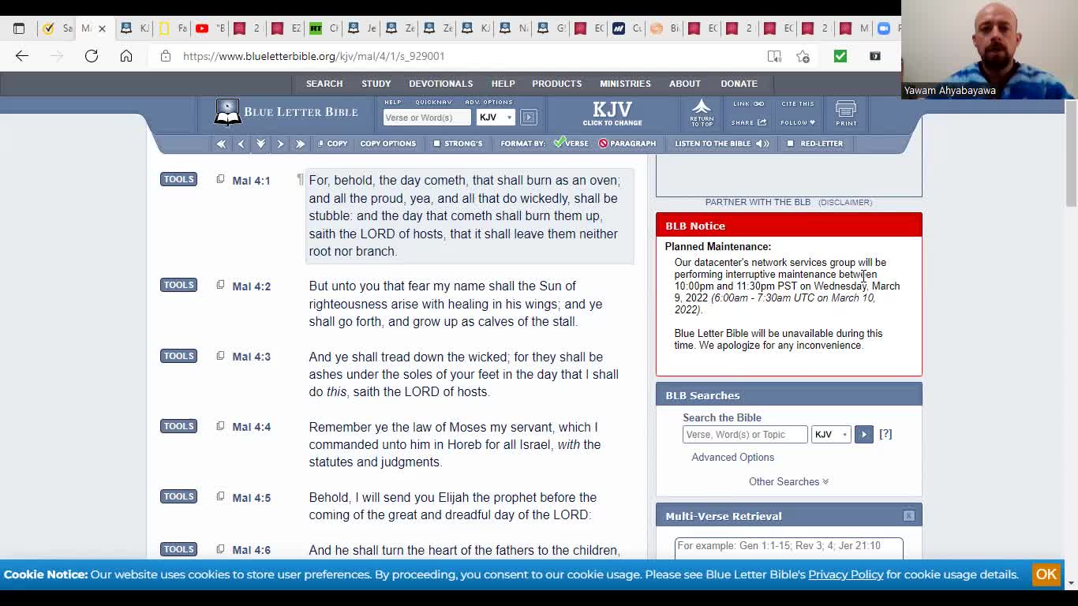
Task: Accept cookie notice with OK button
Action: point(1046,574)
